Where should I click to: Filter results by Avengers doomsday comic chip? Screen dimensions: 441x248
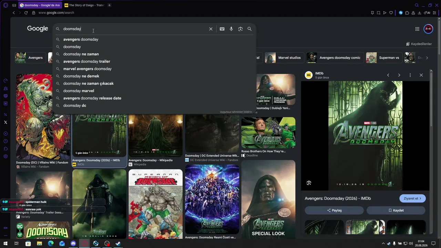tap(335, 58)
